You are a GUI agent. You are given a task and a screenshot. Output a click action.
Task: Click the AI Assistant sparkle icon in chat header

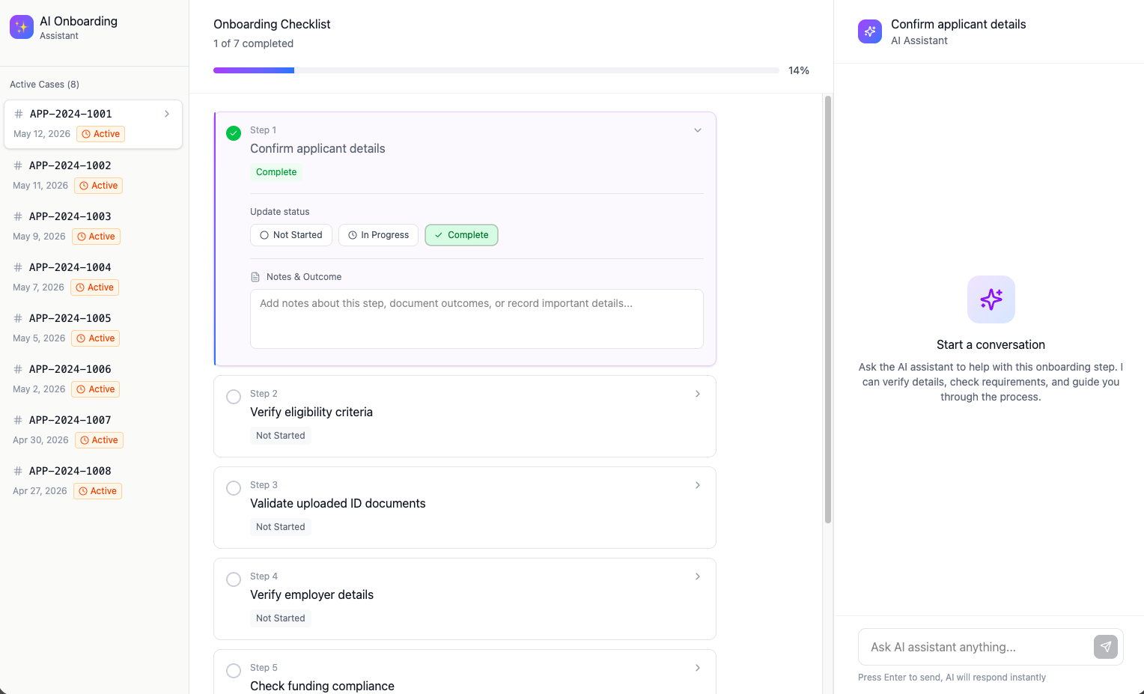pyautogui.click(x=870, y=31)
